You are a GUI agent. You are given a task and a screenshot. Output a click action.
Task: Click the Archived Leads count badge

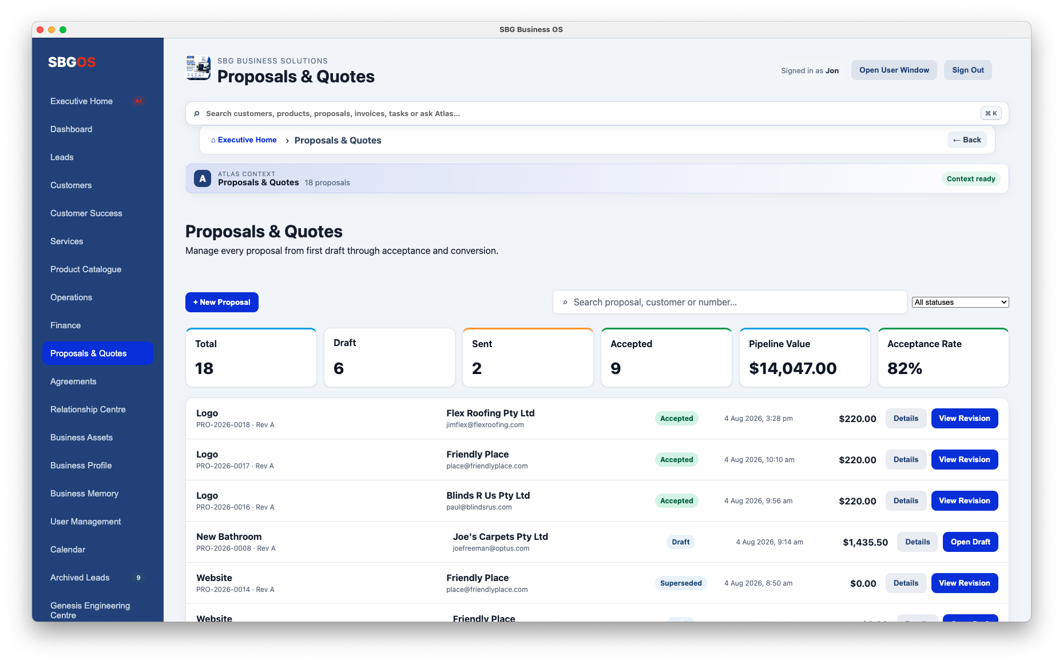tap(138, 578)
